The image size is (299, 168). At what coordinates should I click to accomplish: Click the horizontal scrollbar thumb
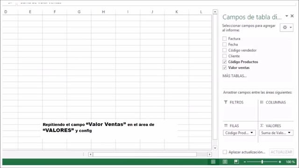click(x=145, y=154)
